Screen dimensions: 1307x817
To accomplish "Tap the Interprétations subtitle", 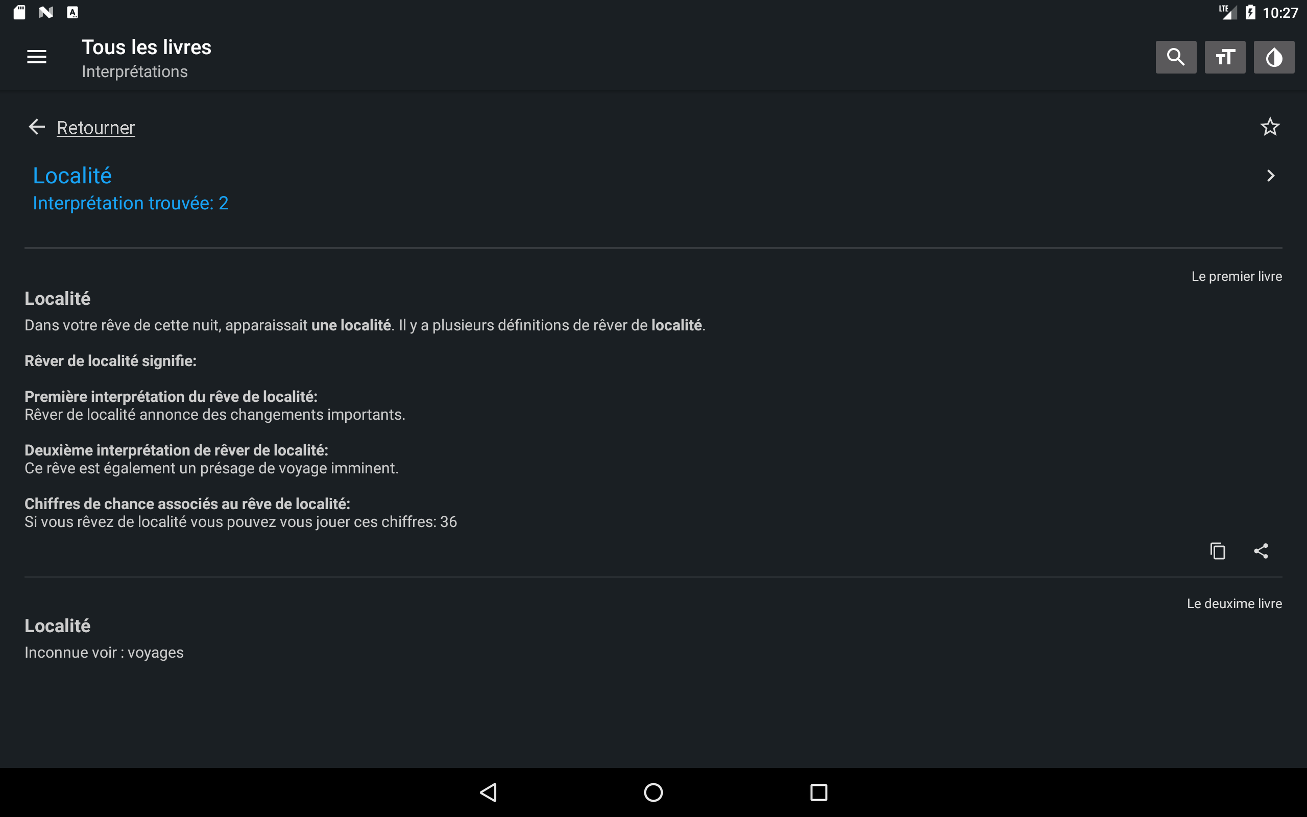I will (x=134, y=72).
